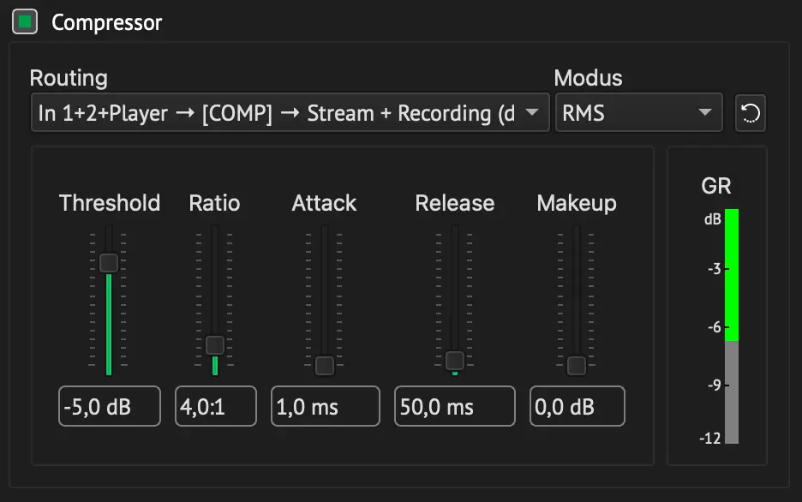Click the Makeup value field 0,0 dB
Image resolution: width=802 pixels, height=502 pixels.
coord(578,406)
